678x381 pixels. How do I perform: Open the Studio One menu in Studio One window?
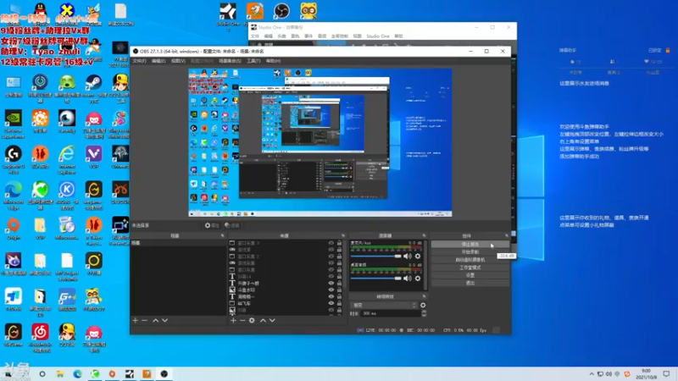click(377, 36)
